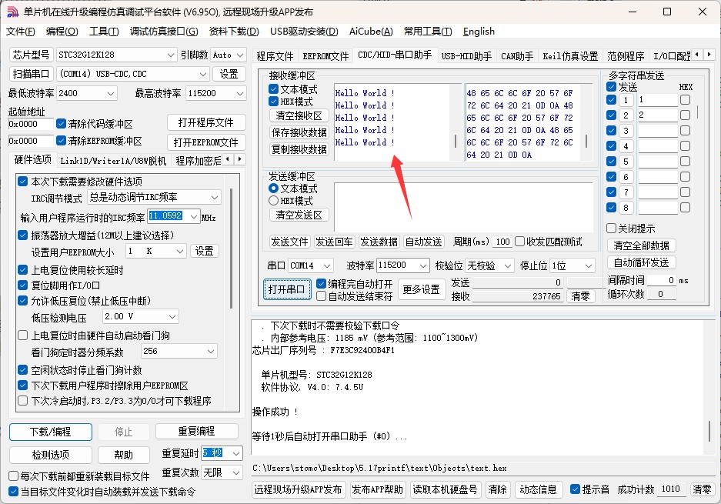Enable 每次下载前都重新装载目标文件

[13, 476]
